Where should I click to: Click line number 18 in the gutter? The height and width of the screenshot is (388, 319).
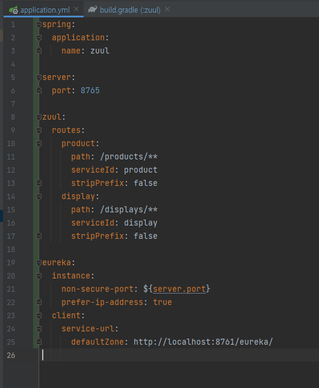(11, 250)
